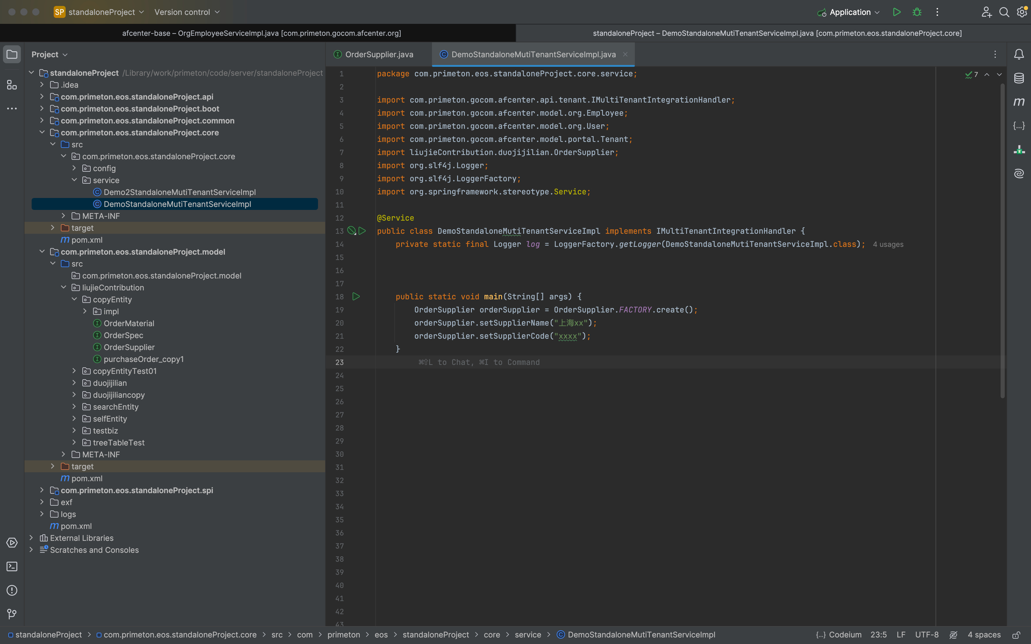Image resolution: width=1031 pixels, height=644 pixels.
Task: Select standaloneProject window tab
Action: 777,33
